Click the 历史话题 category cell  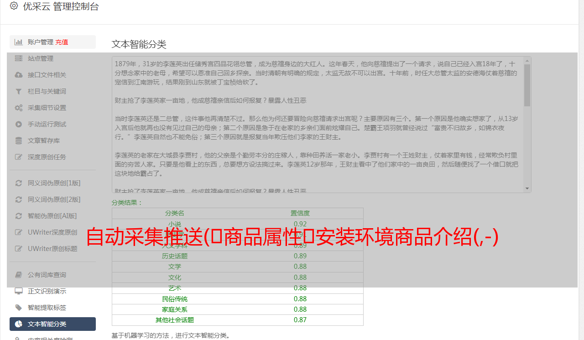(x=175, y=256)
